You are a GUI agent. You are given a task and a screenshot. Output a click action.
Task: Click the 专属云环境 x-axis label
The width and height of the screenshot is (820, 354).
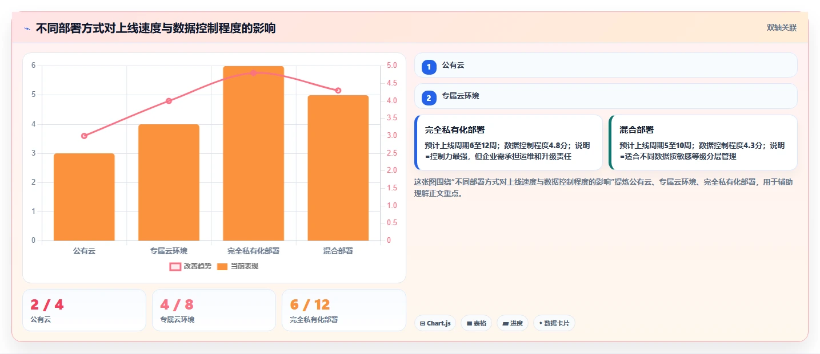[x=169, y=251]
